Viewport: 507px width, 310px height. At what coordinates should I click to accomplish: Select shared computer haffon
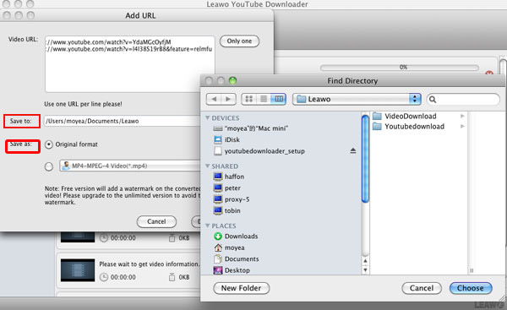click(229, 177)
